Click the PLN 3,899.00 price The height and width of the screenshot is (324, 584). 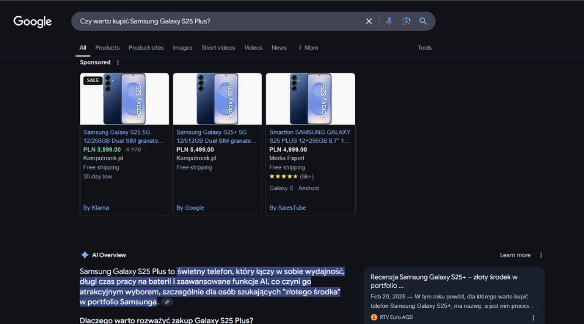(x=102, y=149)
